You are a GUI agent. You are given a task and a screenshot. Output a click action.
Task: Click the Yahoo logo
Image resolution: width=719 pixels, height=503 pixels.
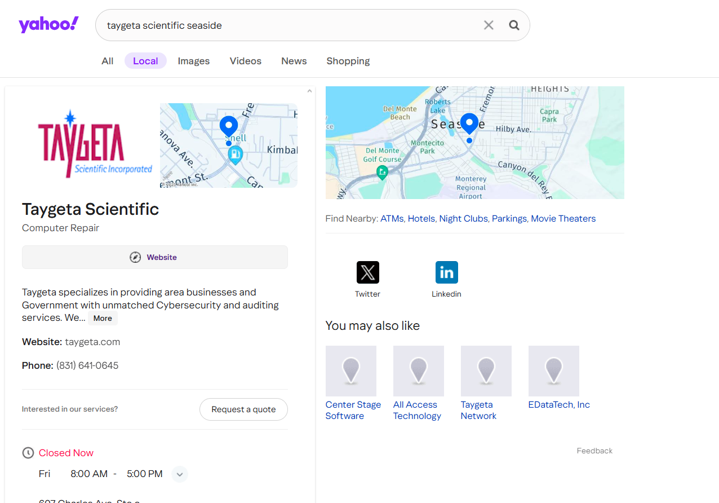(48, 25)
